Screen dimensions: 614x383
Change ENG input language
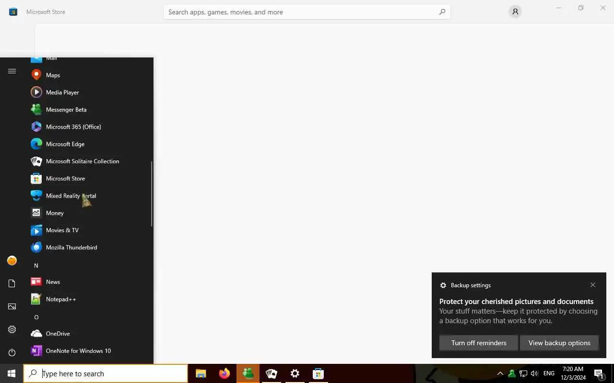click(x=549, y=373)
